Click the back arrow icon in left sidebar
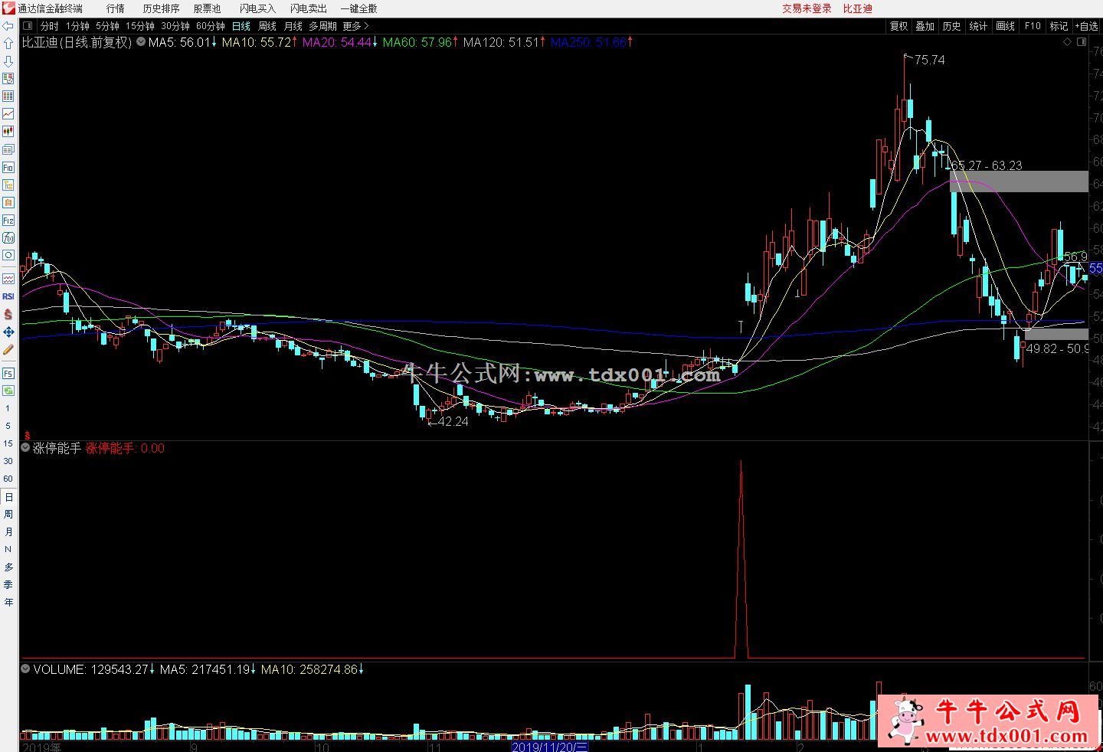Image resolution: width=1103 pixels, height=752 pixels. pyautogui.click(x=8, y=26)
